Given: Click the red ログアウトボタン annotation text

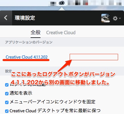Looking at the screenshot, I should tap(63, 74).
